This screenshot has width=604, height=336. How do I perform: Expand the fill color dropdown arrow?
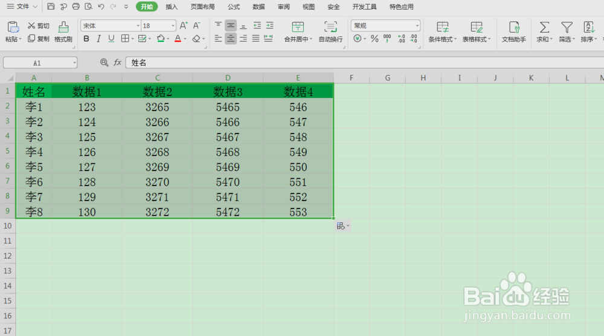point(168,39)
